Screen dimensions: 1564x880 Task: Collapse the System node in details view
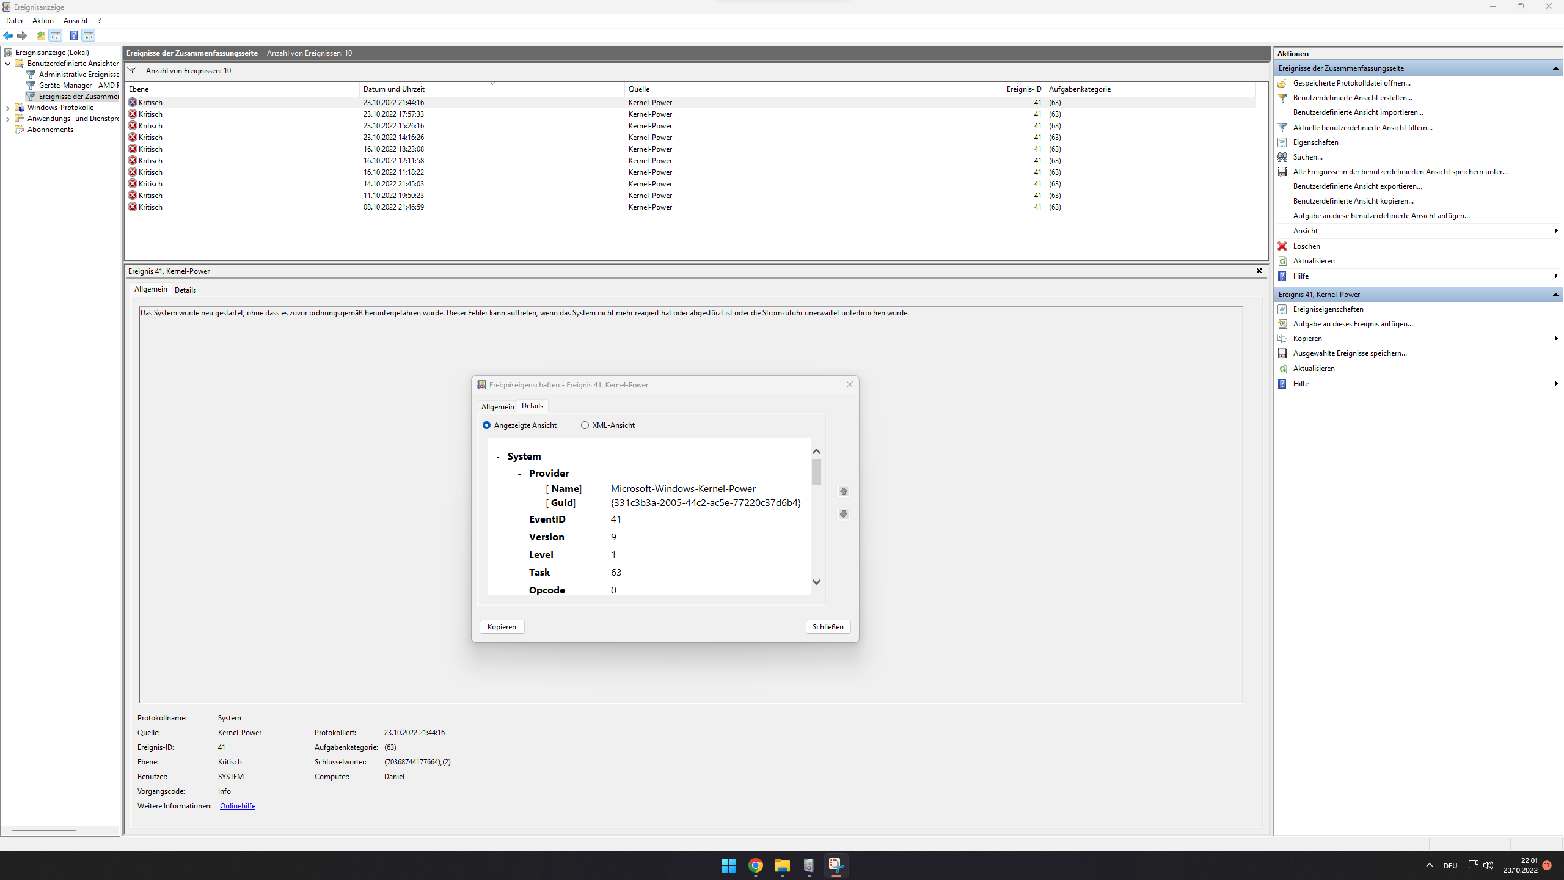click(x=499, y=457)
